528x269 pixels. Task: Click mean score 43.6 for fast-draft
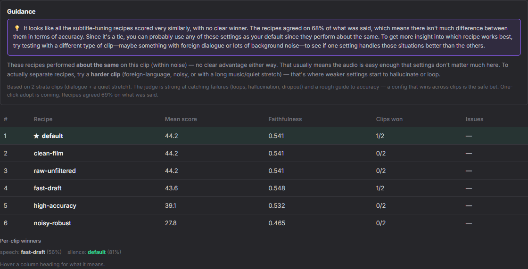pyautogui.click(x=172, y=188)
